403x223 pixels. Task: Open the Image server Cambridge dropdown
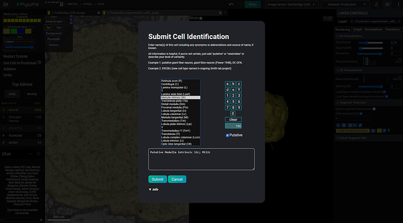point(292,4)
